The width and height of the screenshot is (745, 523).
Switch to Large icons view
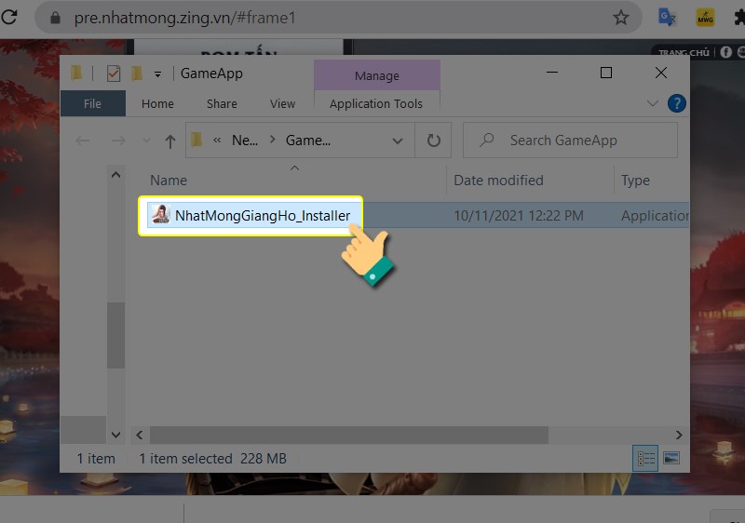click(670, 458)
